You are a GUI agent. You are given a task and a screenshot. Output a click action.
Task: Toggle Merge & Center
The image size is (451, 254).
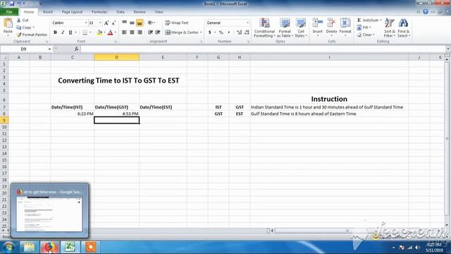tap(182, 32)
